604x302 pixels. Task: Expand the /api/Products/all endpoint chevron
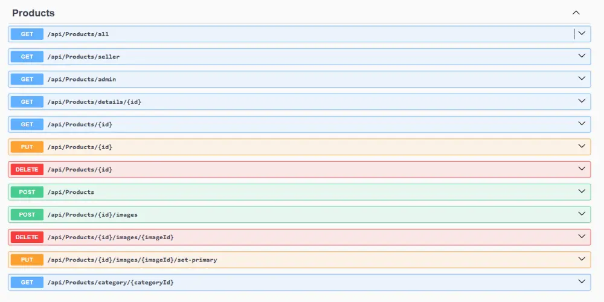(x=582, y=33)
